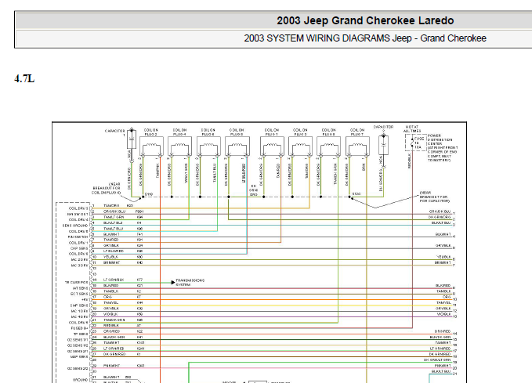Click the 'TAN/ORG' wire label at pin 1
Screen dimensions: 532x383
click(x=111, y=206)
